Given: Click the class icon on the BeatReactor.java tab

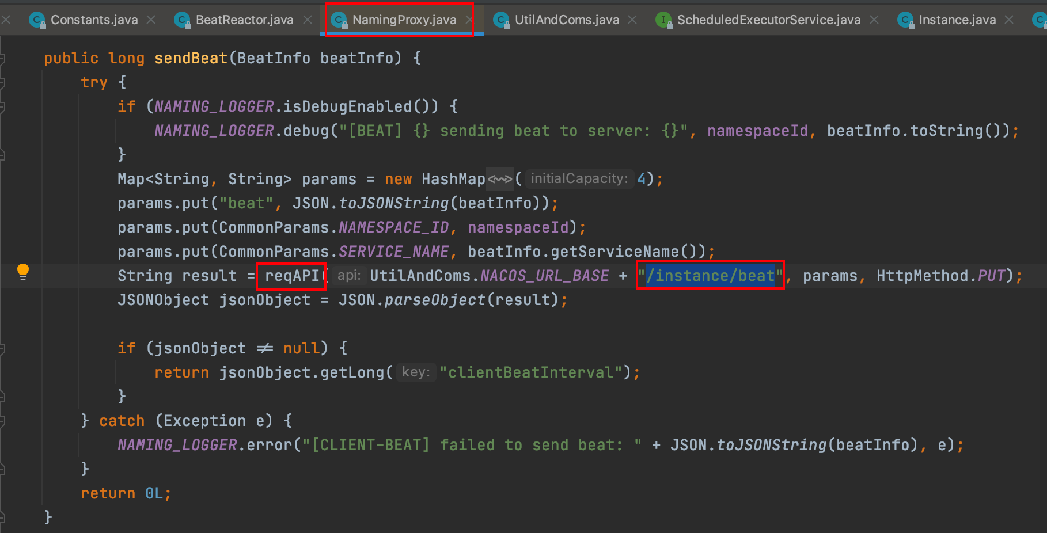Looking at the screenshot, I should 183,20.
